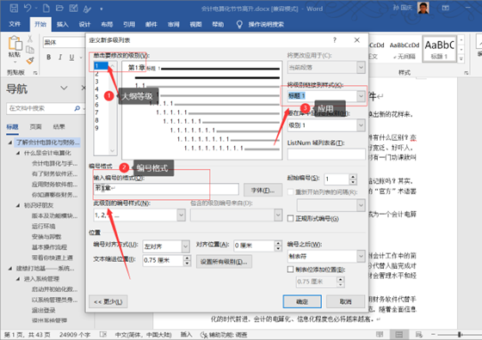Click the dialog help question mark
Viewport: 482px width, 340px height.
click(335, 39)
